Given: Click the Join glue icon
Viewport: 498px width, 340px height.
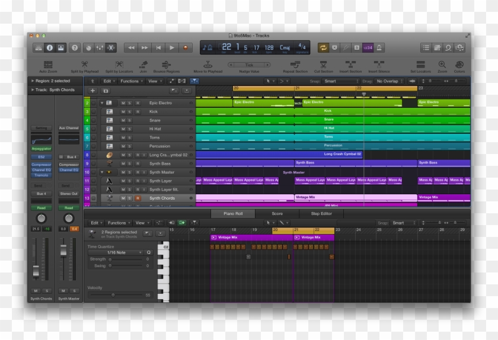Looking at the screenshot, I should (x=143, y=65).
